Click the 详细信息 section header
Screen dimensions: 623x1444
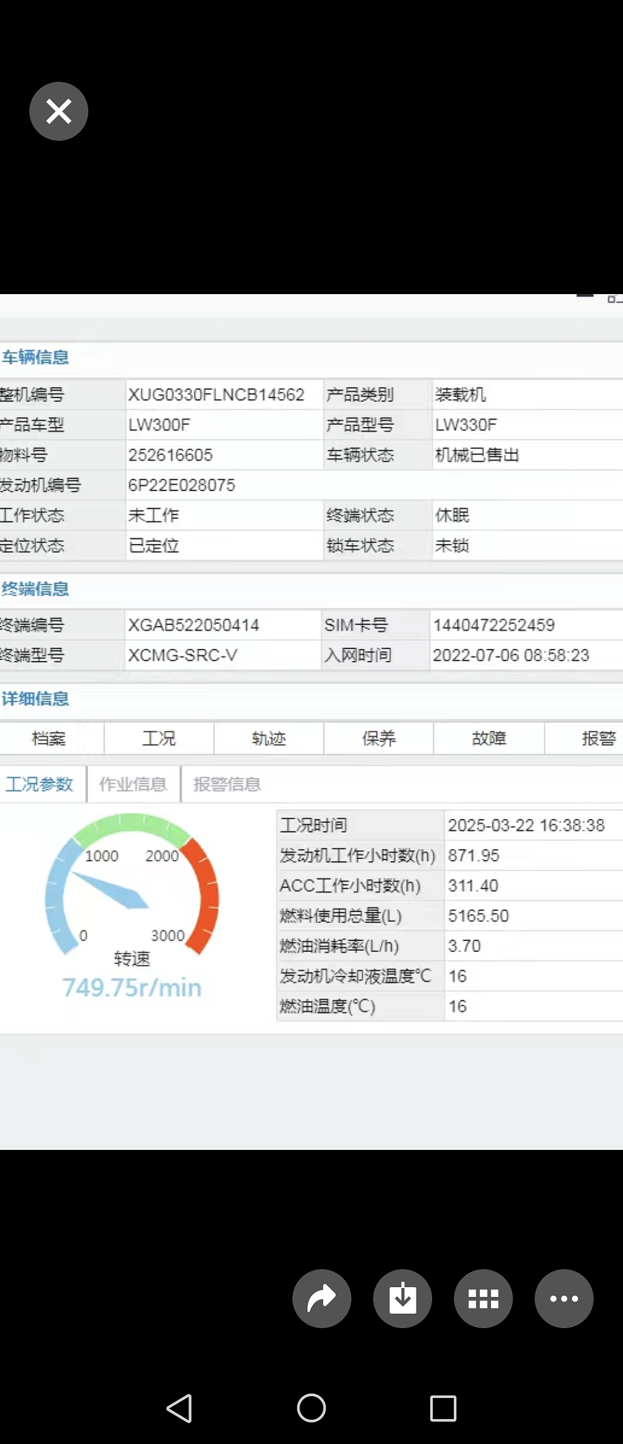(x=35, y=699)
